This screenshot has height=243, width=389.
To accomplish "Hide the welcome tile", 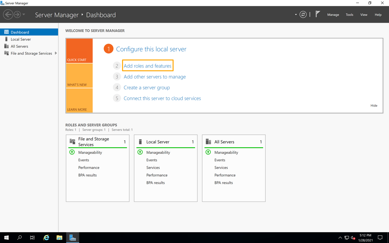I will pos(374,105).
